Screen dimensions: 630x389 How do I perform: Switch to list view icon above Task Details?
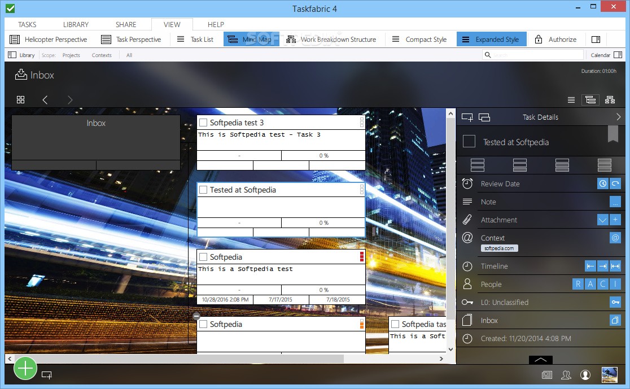click(571, 100)
